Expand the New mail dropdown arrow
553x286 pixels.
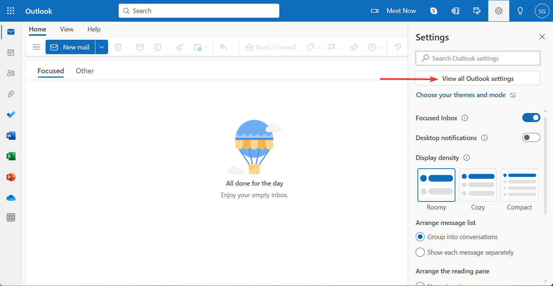coord(102,47)
